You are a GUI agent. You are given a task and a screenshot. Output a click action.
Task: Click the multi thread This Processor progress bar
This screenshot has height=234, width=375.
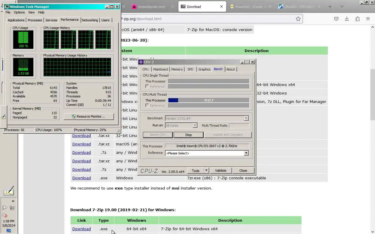tap(209, 100)
